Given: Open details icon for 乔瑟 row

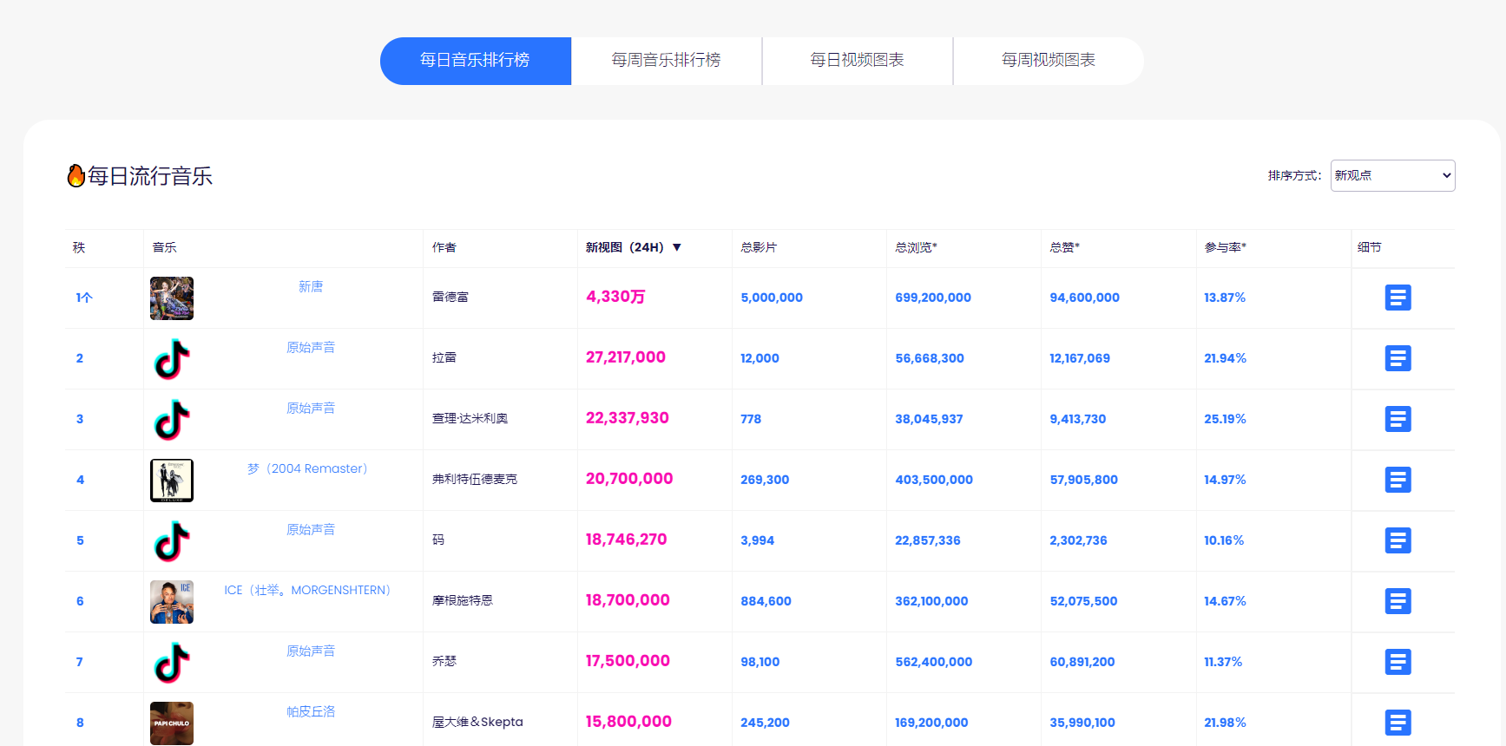Looking at the screenshot, I should coord(1397,662).
